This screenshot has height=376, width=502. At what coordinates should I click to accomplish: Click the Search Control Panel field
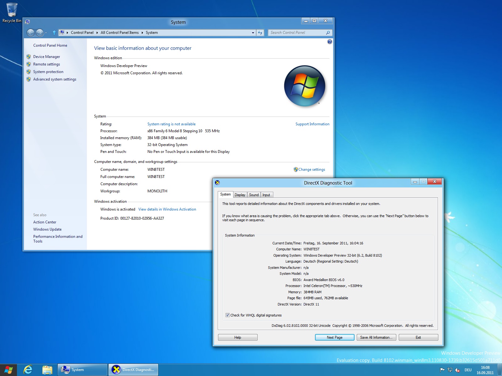click(x=296, y=33)
